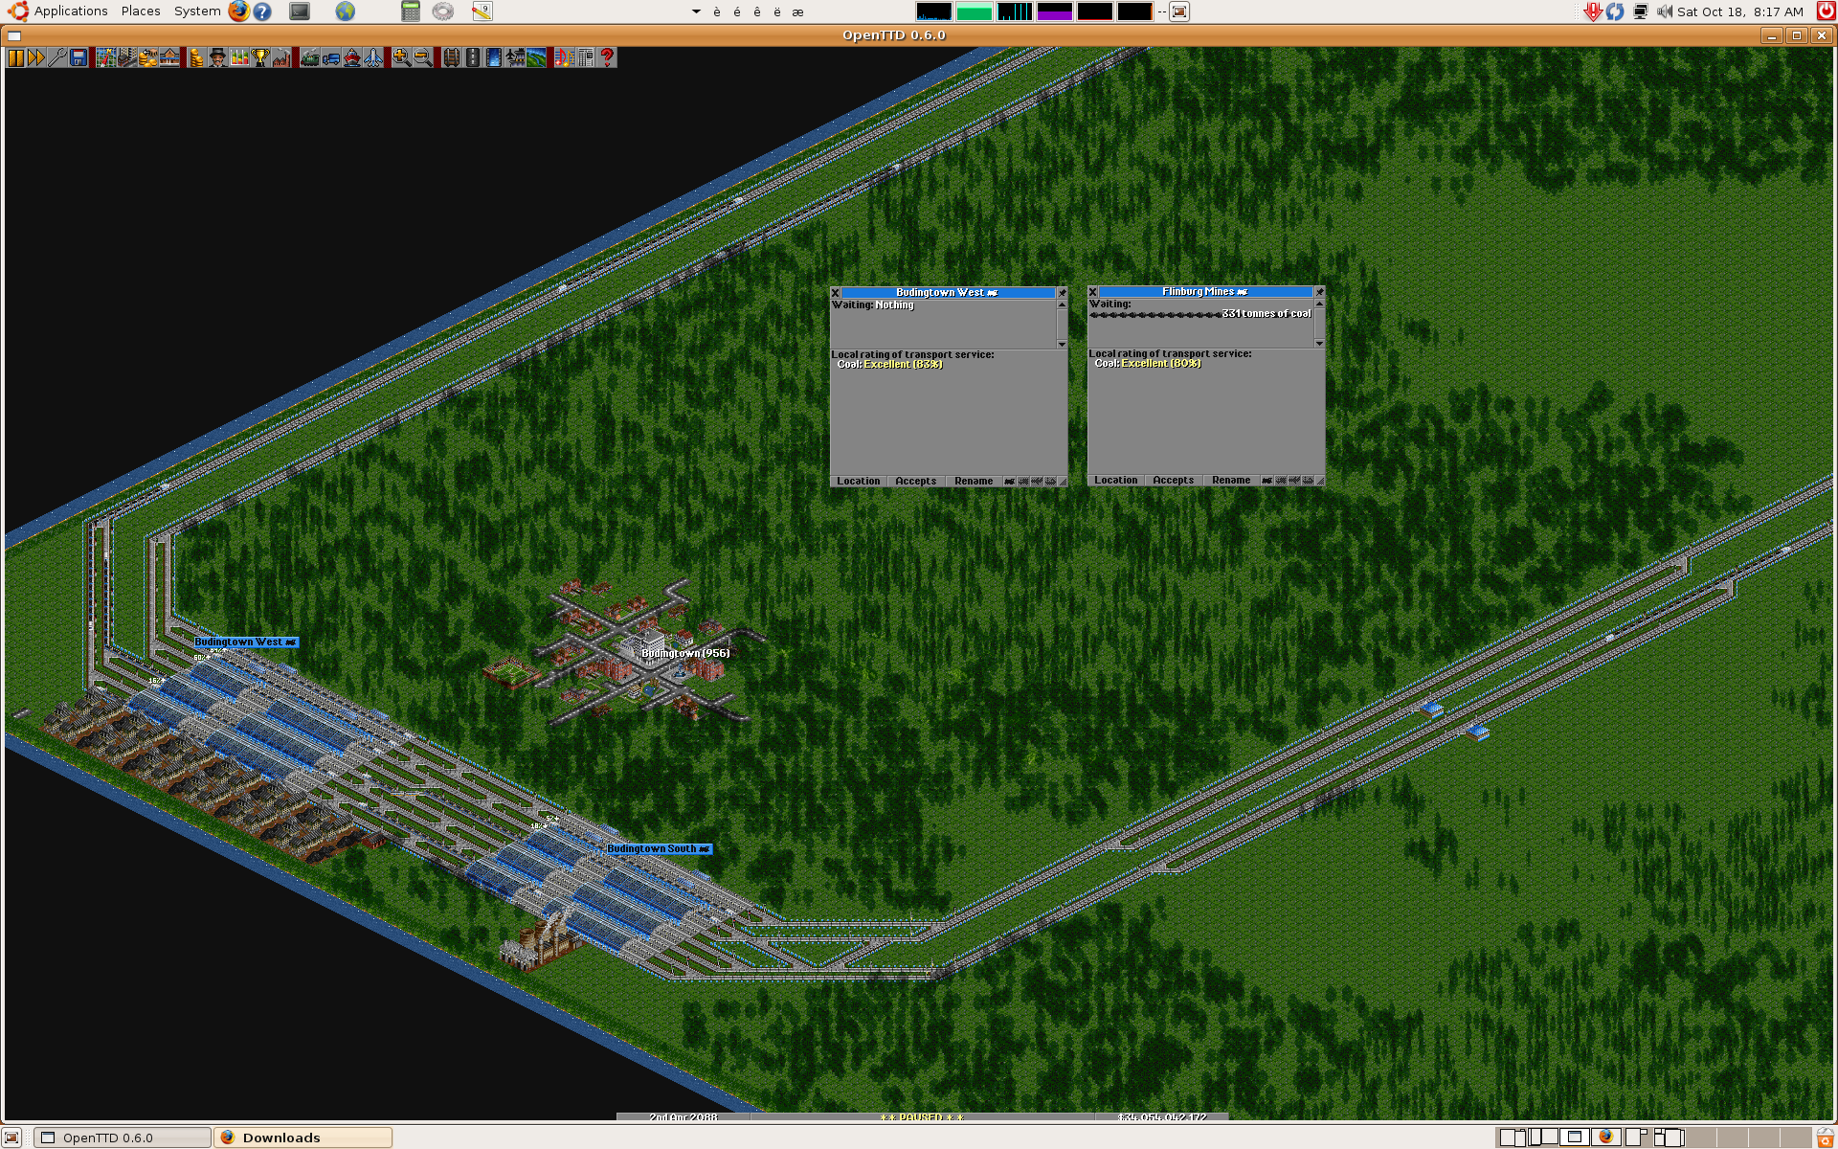Click scroll up arrow in Flinburg Mines window
The width and height of the screenshot is (1838, 1149).
pos(1319,304)
